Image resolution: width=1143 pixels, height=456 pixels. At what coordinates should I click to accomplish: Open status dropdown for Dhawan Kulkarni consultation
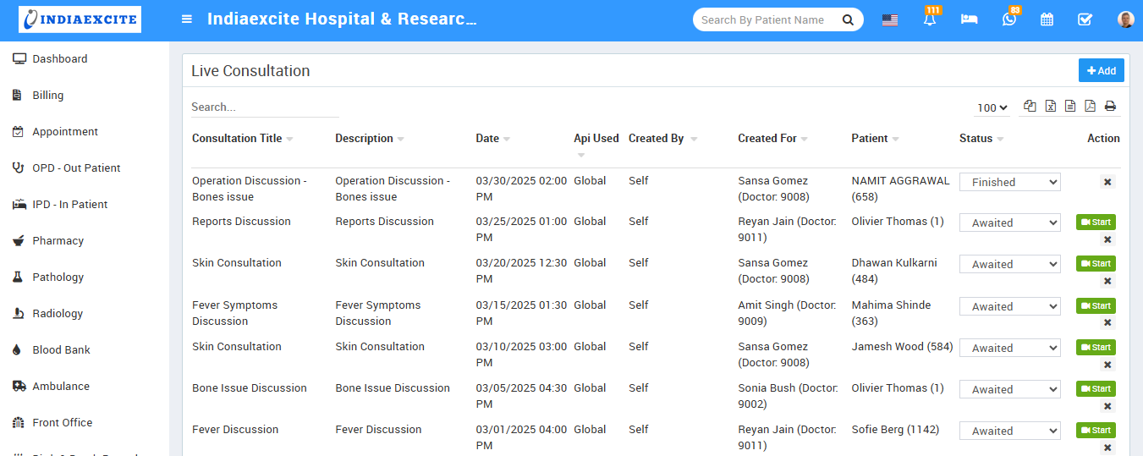pos(1009,264)
